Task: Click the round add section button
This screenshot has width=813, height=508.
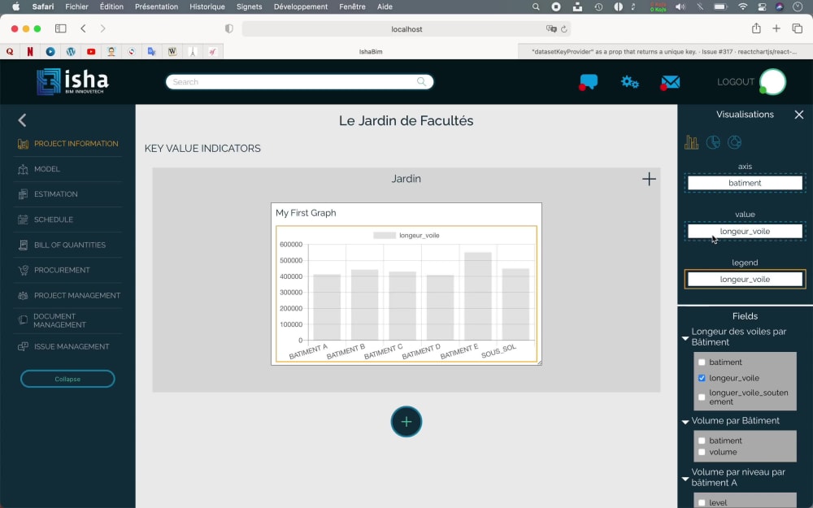Action: click(406, 421)
